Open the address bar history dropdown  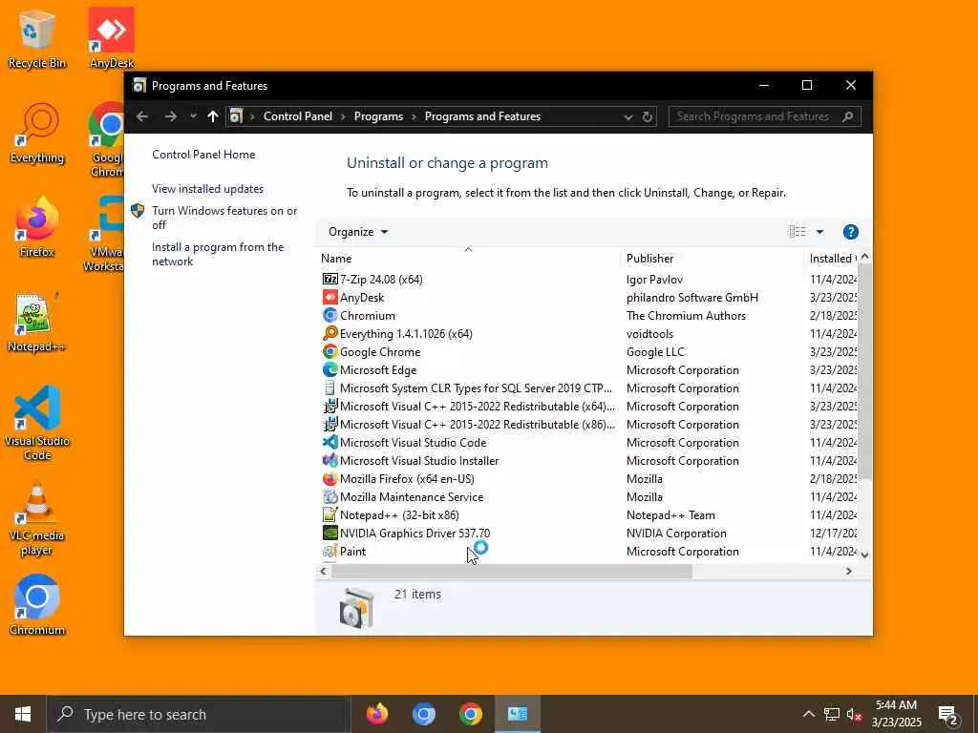tap(628, 116)
